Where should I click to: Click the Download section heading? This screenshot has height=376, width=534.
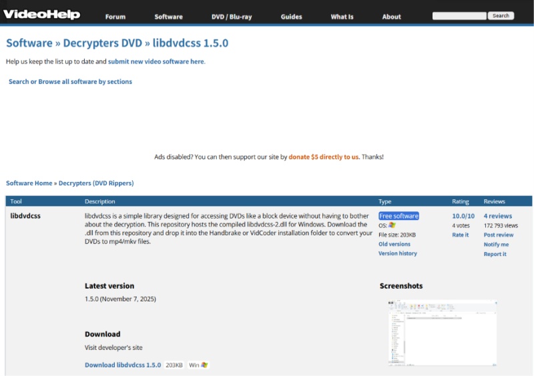pyautogui.click(x=103, y=334)
